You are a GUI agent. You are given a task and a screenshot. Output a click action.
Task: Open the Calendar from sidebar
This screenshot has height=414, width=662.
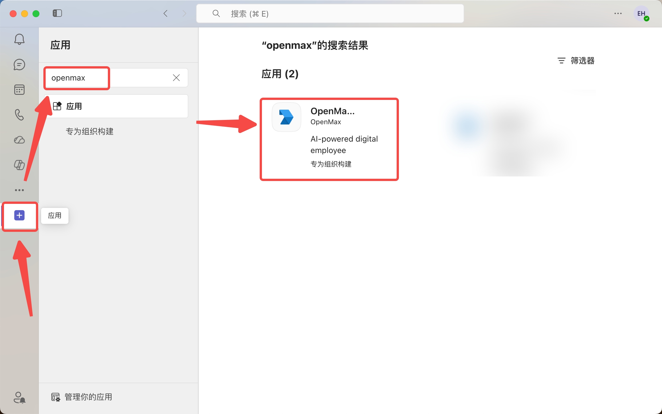click(19, 90)
